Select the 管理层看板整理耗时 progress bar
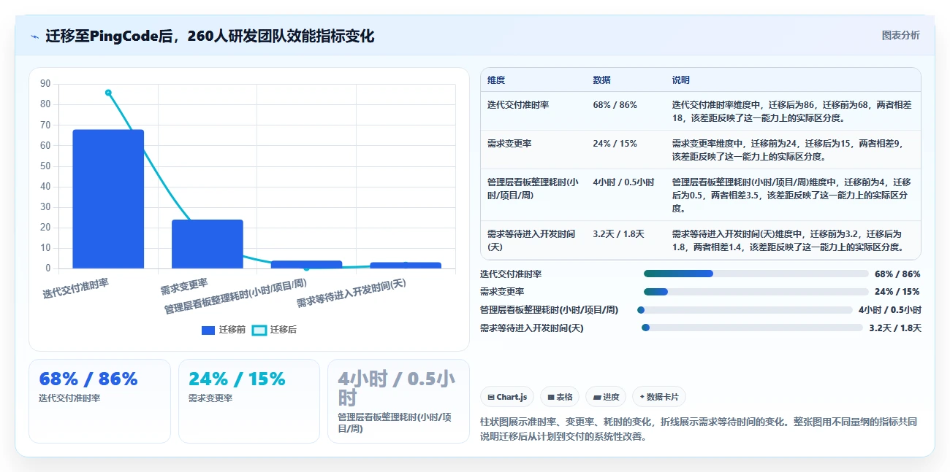The image size is (950, 472). (x=745, y=309)
